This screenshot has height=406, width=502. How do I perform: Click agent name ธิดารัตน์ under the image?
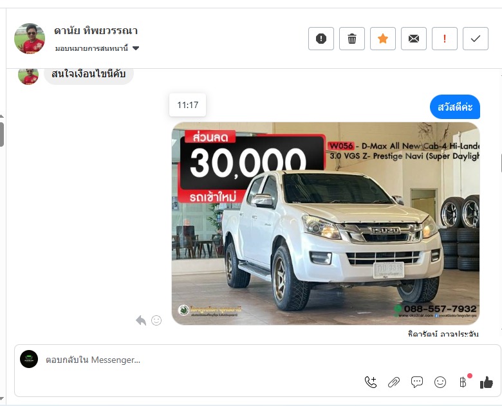(422, 334)
